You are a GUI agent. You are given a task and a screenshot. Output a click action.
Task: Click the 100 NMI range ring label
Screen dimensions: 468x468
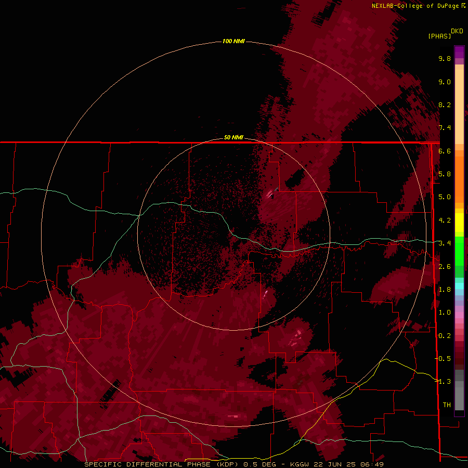click(x=233, y=41)
